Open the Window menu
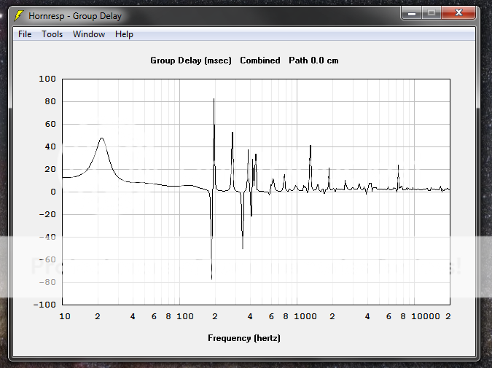This screenshot has width=492, height=368. click(89, 34)
